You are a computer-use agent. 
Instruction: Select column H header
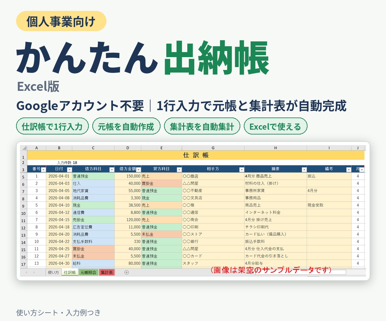276,148
